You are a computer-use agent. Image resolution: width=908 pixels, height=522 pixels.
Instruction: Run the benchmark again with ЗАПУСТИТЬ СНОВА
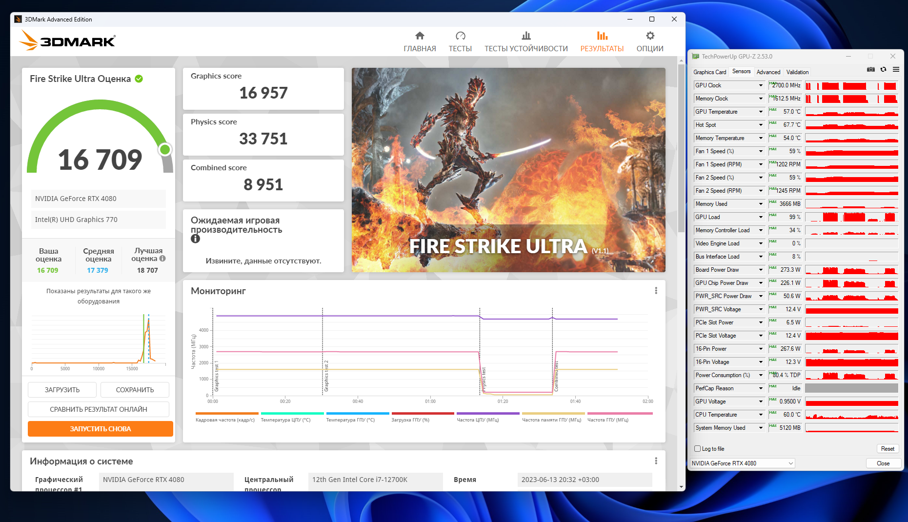coord(101,429)
